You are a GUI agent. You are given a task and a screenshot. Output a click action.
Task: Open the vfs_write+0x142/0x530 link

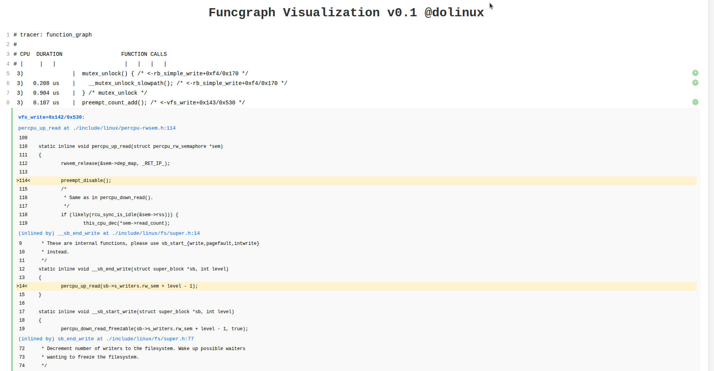click(51, 117)
